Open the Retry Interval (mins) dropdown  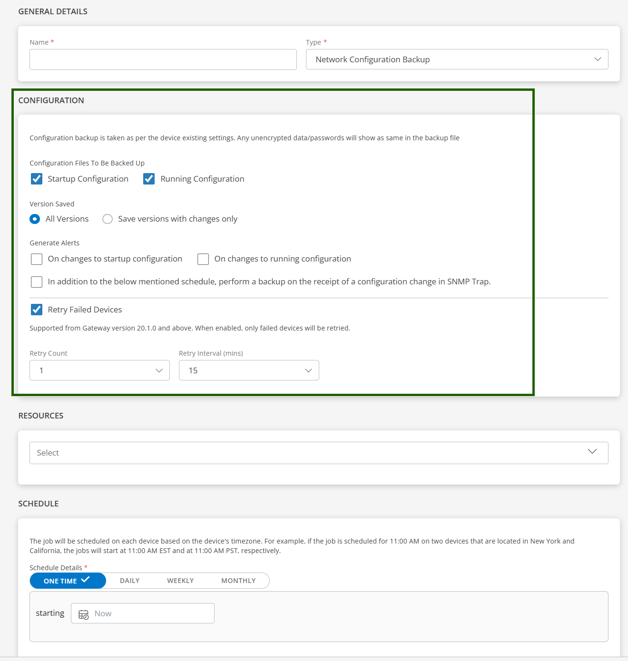[248, 370]
